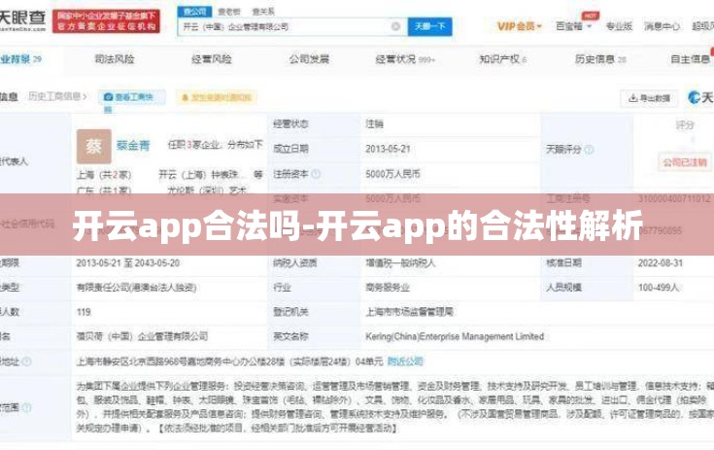
Task: Click the info icon beside the address label
Action: point(27,362)
